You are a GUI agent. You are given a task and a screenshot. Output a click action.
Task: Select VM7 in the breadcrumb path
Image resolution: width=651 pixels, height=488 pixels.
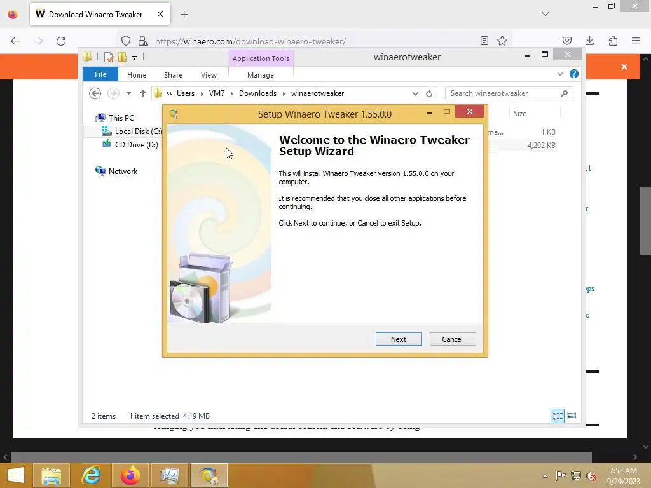point(217,93)
